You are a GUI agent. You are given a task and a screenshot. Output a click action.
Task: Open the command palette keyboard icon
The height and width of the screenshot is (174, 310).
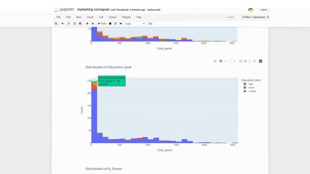tap(150, 24)
